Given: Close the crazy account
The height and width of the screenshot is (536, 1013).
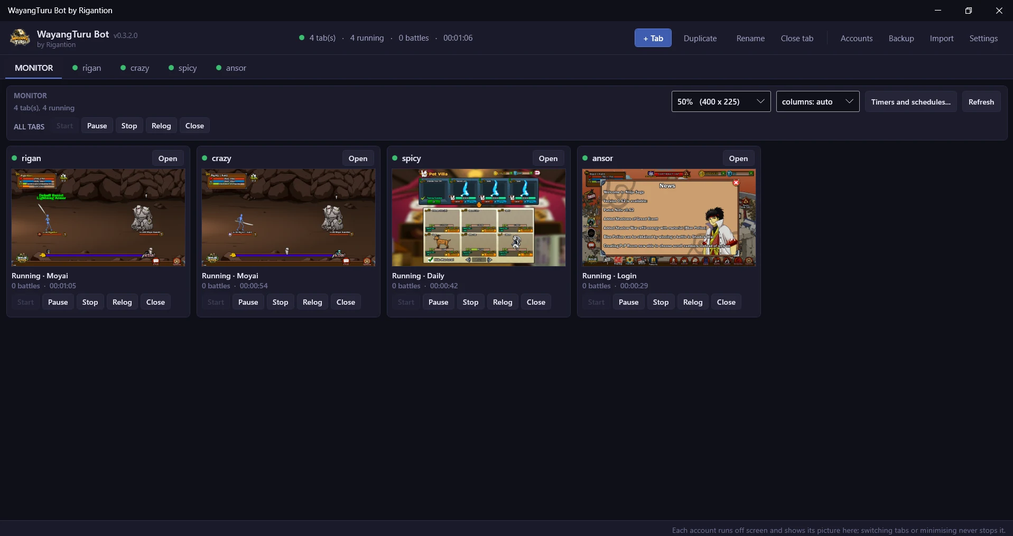Looking at the screenshot, I should click(x=346, y=302).
